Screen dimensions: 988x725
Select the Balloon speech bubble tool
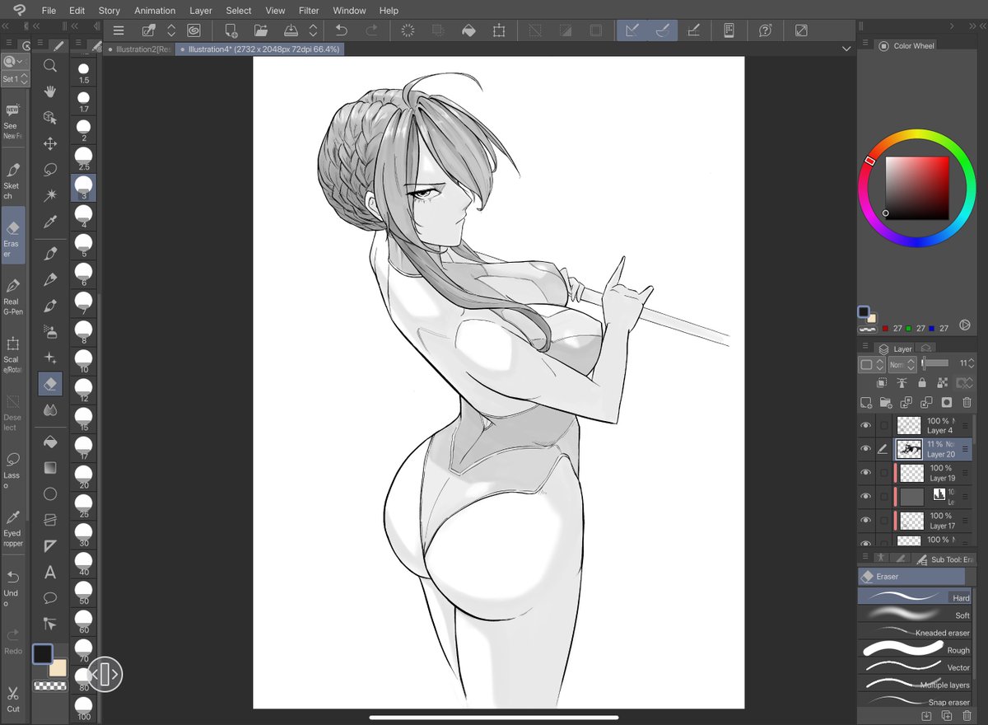click(50, 597)
